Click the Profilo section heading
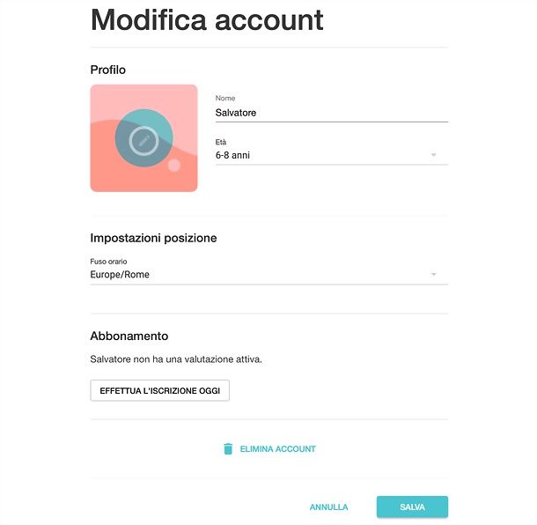The width and height of the screenshot is (537, 525). 108,70
